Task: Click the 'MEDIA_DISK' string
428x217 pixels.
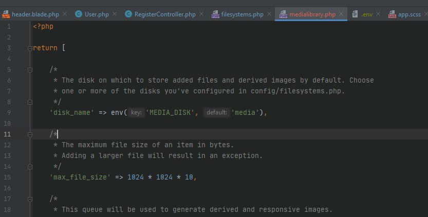Action: 170,112
